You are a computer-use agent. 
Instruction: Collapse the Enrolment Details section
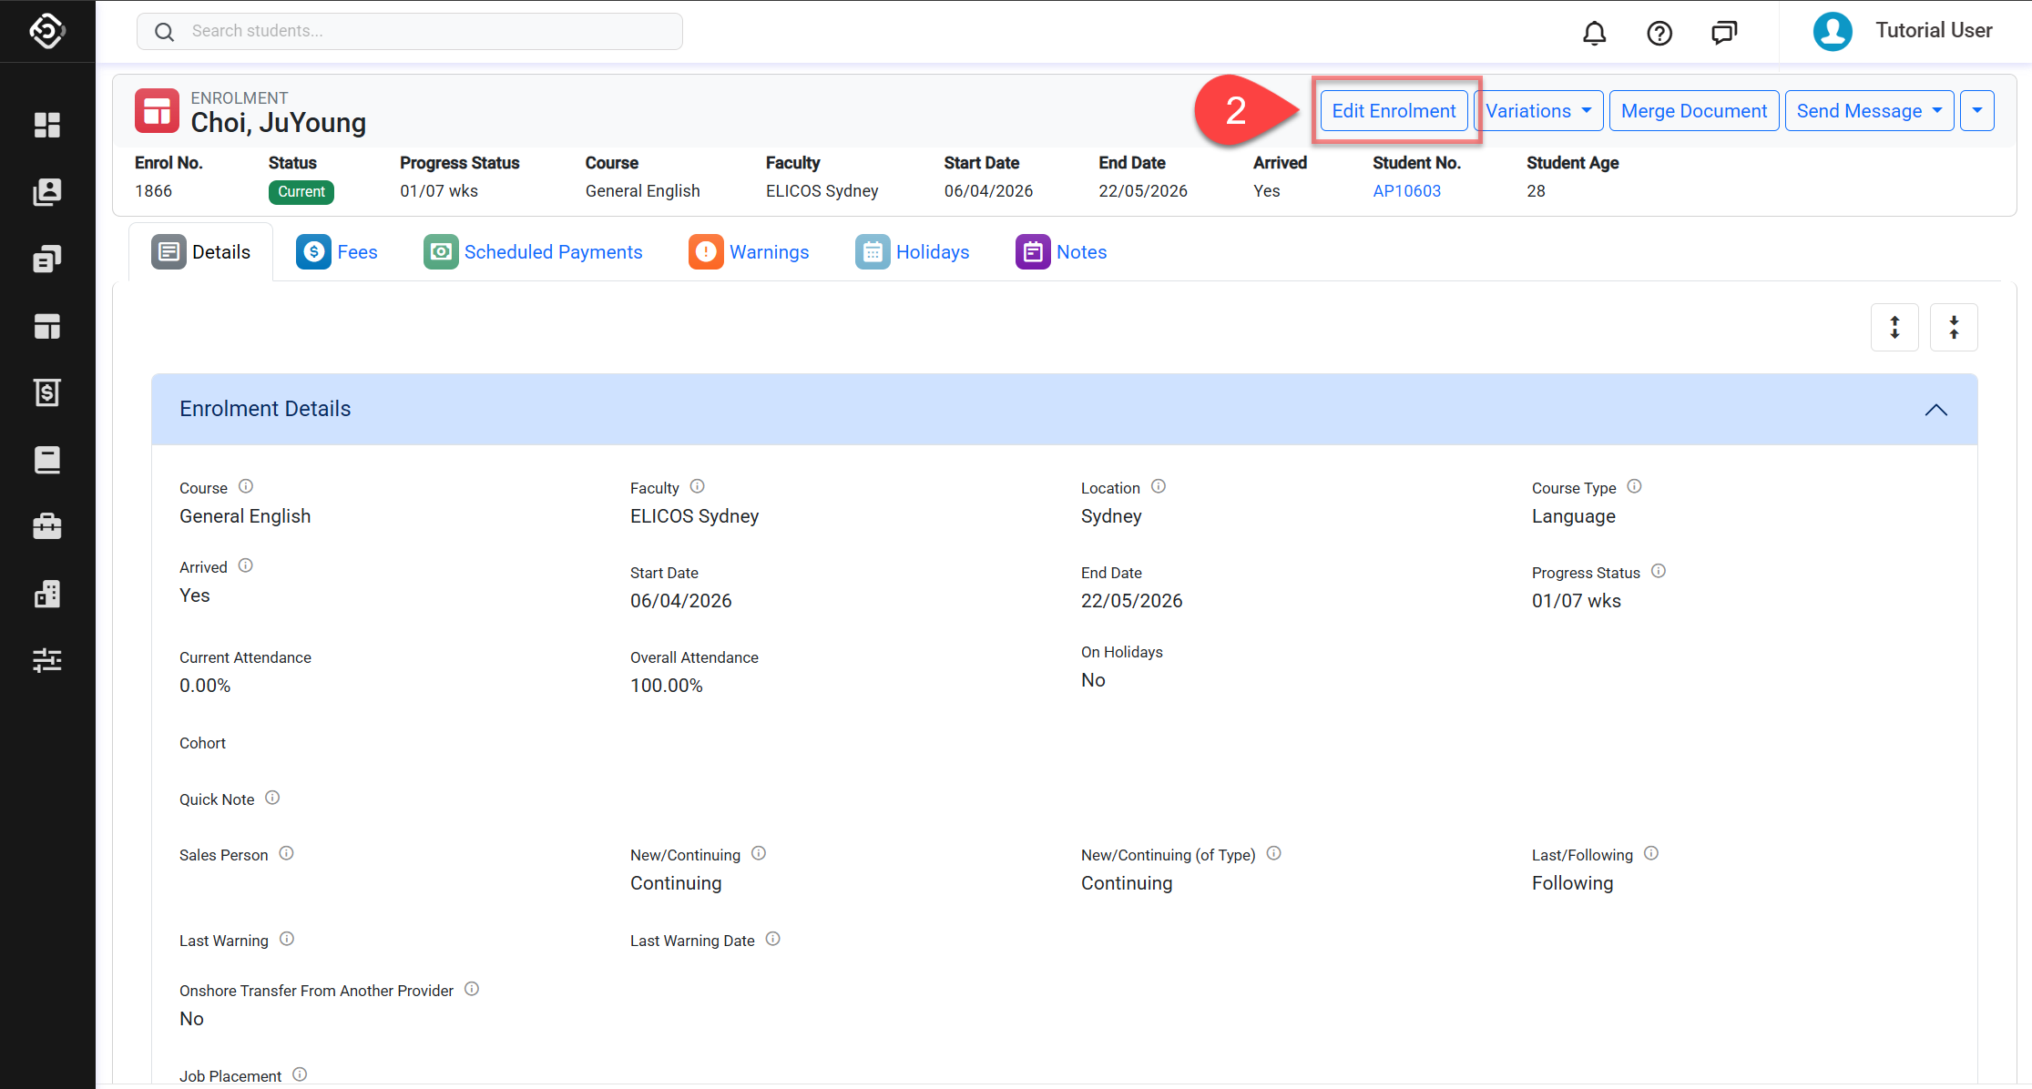point(1935,410)
